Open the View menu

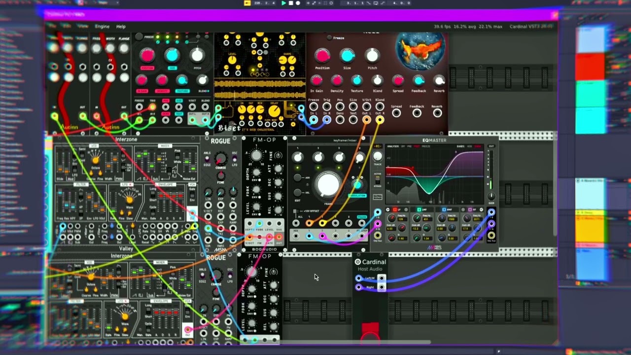click(83, 26)
